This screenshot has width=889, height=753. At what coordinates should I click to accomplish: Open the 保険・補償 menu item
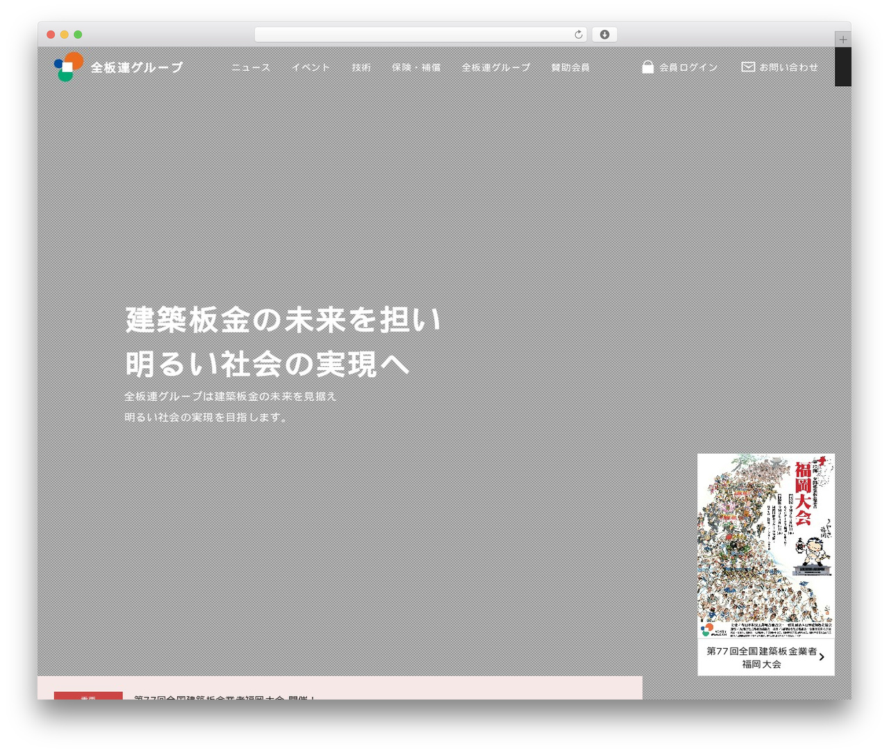[x=416, y=67]
